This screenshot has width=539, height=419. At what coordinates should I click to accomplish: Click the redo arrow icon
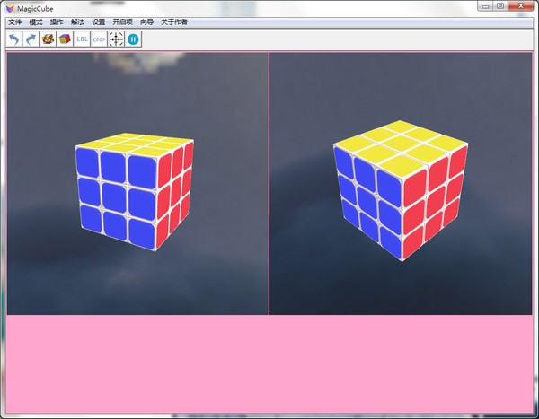(31, 39)
